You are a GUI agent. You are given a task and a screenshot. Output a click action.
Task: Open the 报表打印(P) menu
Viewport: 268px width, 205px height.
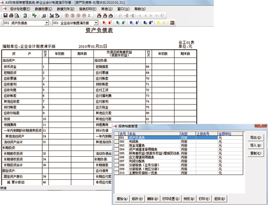[x=88, y=9]
